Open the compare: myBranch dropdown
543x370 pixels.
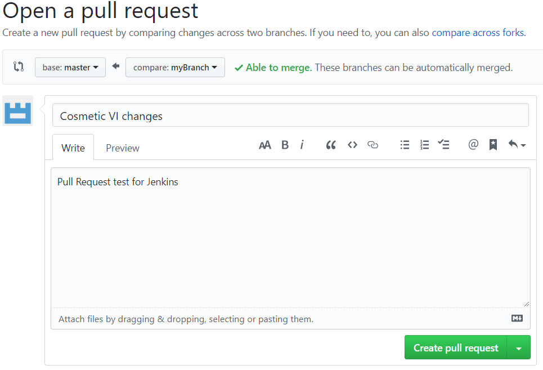pos(175,68)
